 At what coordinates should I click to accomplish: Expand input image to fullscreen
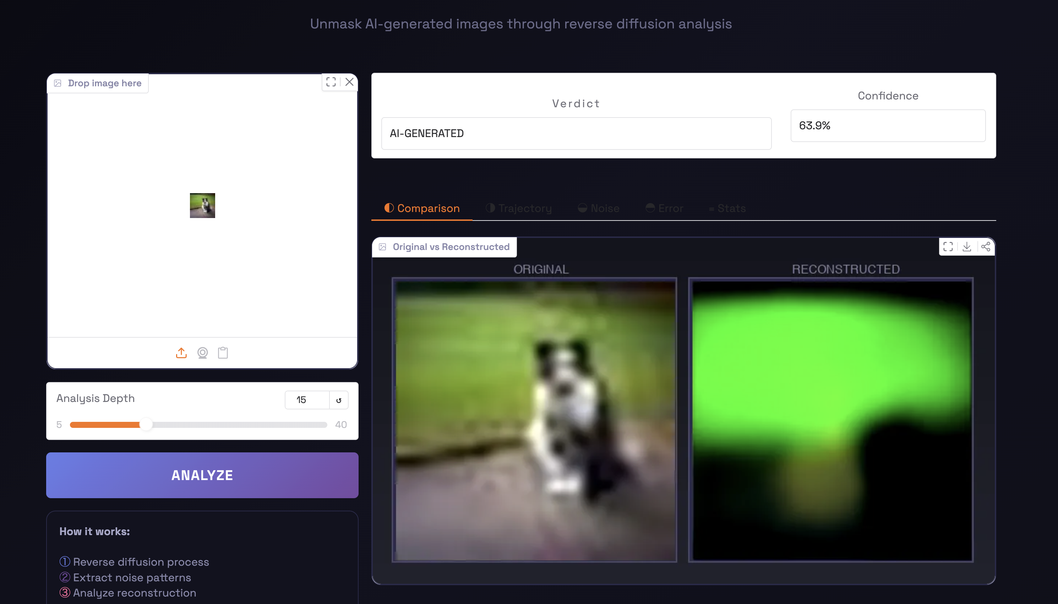pos(331,82)
